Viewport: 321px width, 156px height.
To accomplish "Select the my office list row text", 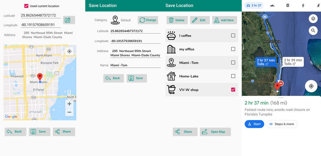I will (x=187, y=49).
